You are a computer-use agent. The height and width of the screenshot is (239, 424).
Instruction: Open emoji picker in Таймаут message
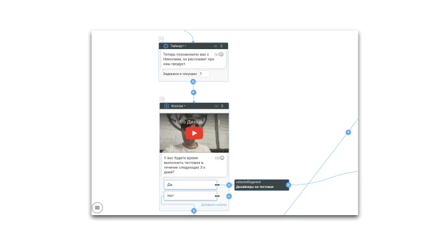(x=221, y=54)
